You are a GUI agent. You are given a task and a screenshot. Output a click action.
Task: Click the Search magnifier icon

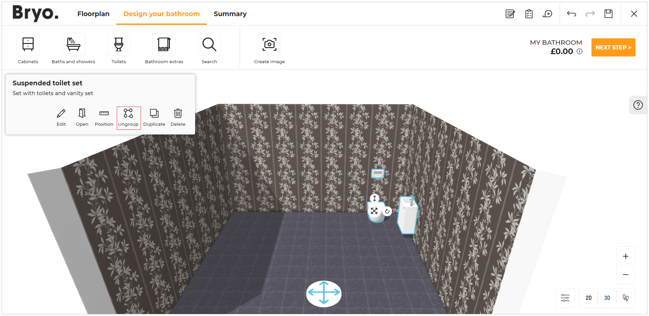click(x=209, y=45)
